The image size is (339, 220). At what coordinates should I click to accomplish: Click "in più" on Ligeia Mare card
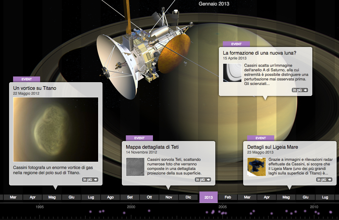[324, 180]
